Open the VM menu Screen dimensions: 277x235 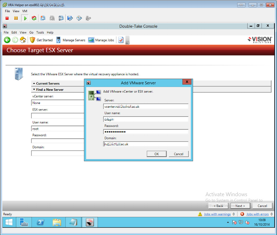click(x=25, y=11)
